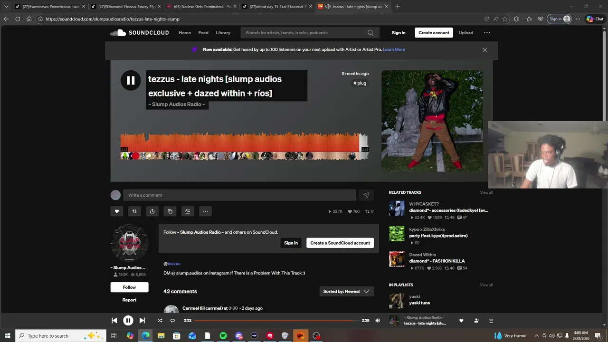Refresh the page
608x342 pixels.
pyautogui.click(x=18, y=19)
